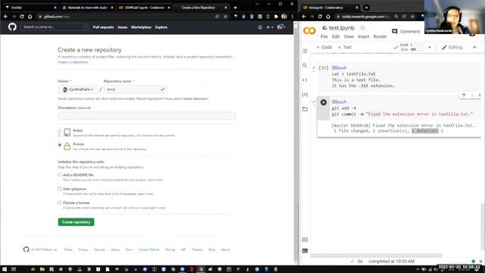Viewport: 485px width, 273px height.
Task: Open the Colab command palette icon at bottom-left
Action: pos(305,240)
